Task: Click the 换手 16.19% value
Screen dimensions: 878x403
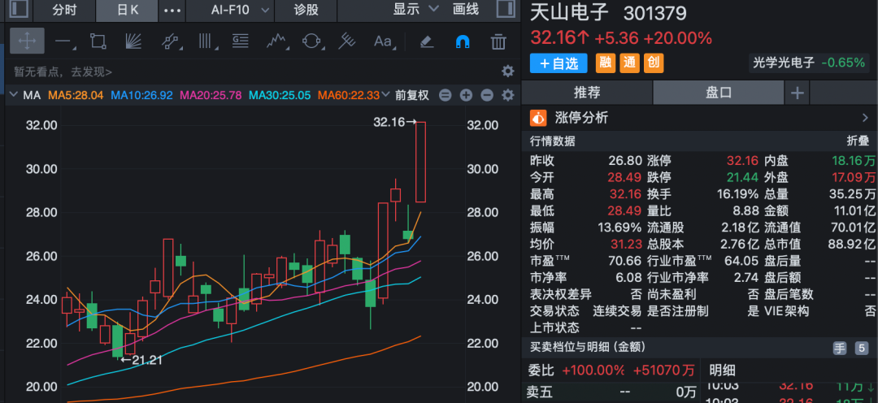Action: (738, 194)
